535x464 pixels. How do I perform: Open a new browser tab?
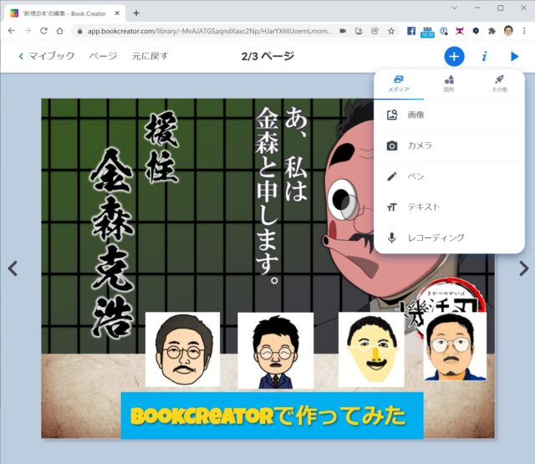(136, 13)
